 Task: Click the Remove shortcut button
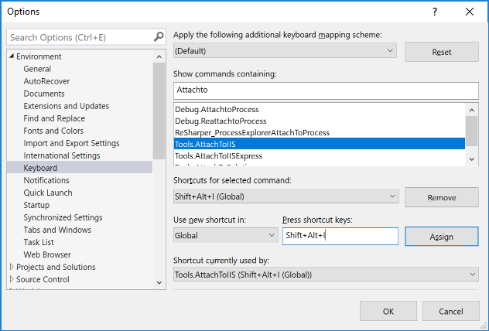tap(441, 197)
